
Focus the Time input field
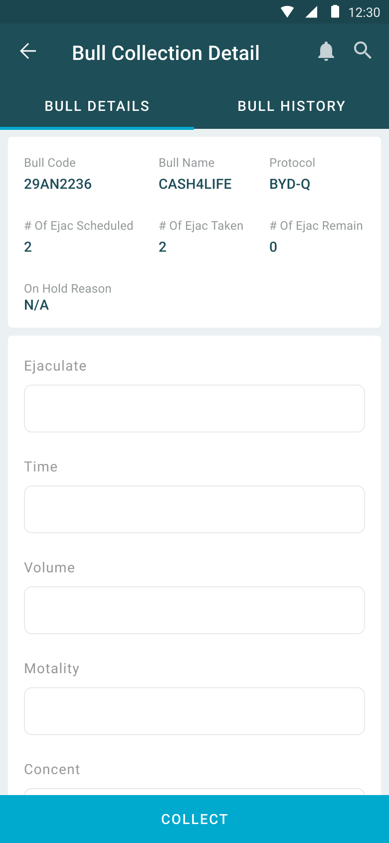tap(194, 509)
